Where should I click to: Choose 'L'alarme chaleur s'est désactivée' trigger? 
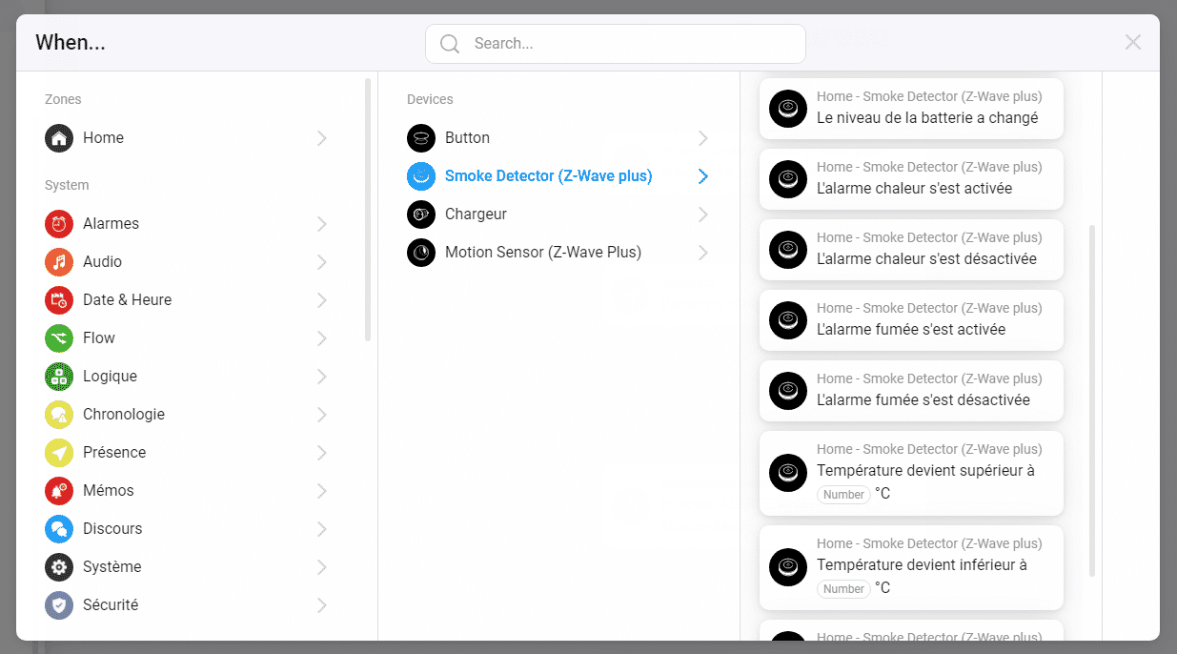(x=911, y=250)
